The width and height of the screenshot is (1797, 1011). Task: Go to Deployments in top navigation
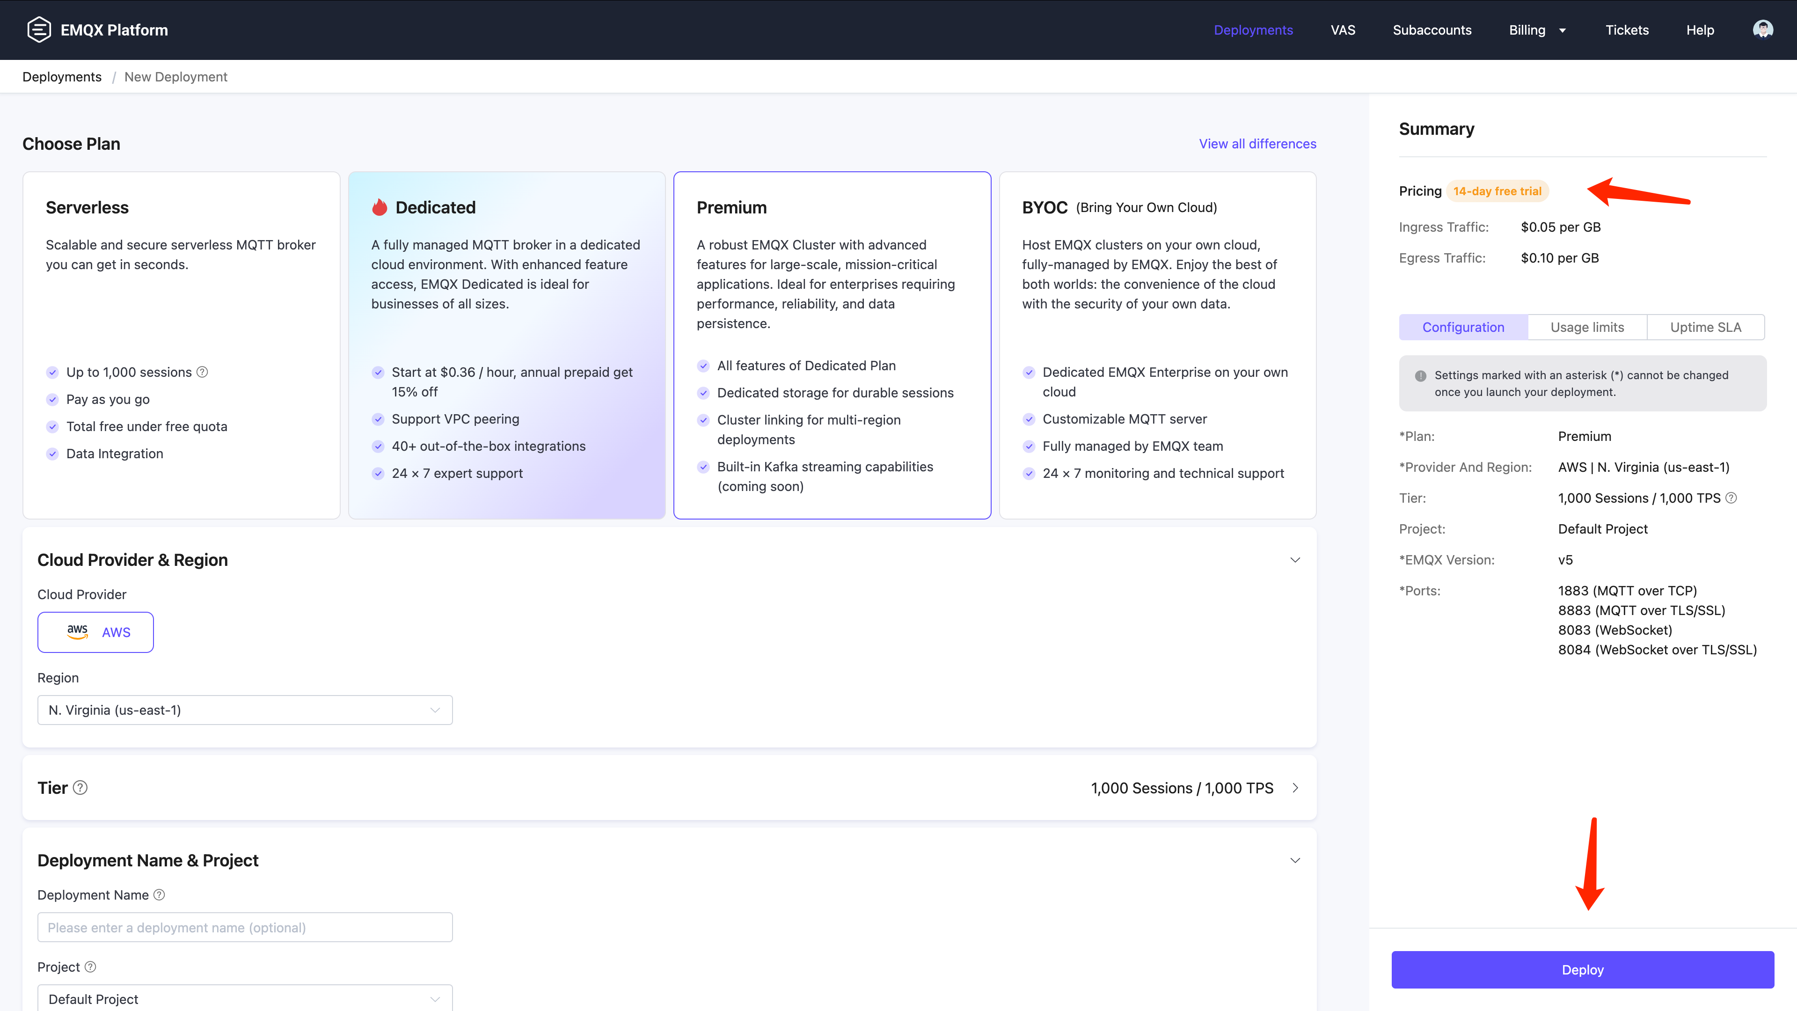click(1253, 30)
